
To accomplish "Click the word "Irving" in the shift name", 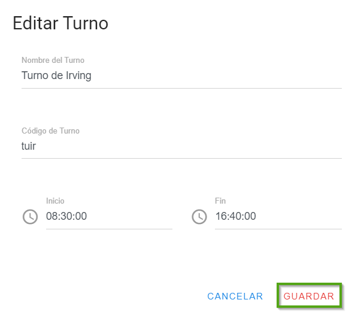I will (x=78, y=76).
